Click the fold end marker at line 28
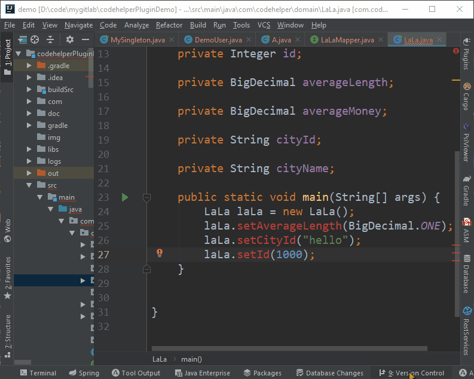 click(146, 269)
